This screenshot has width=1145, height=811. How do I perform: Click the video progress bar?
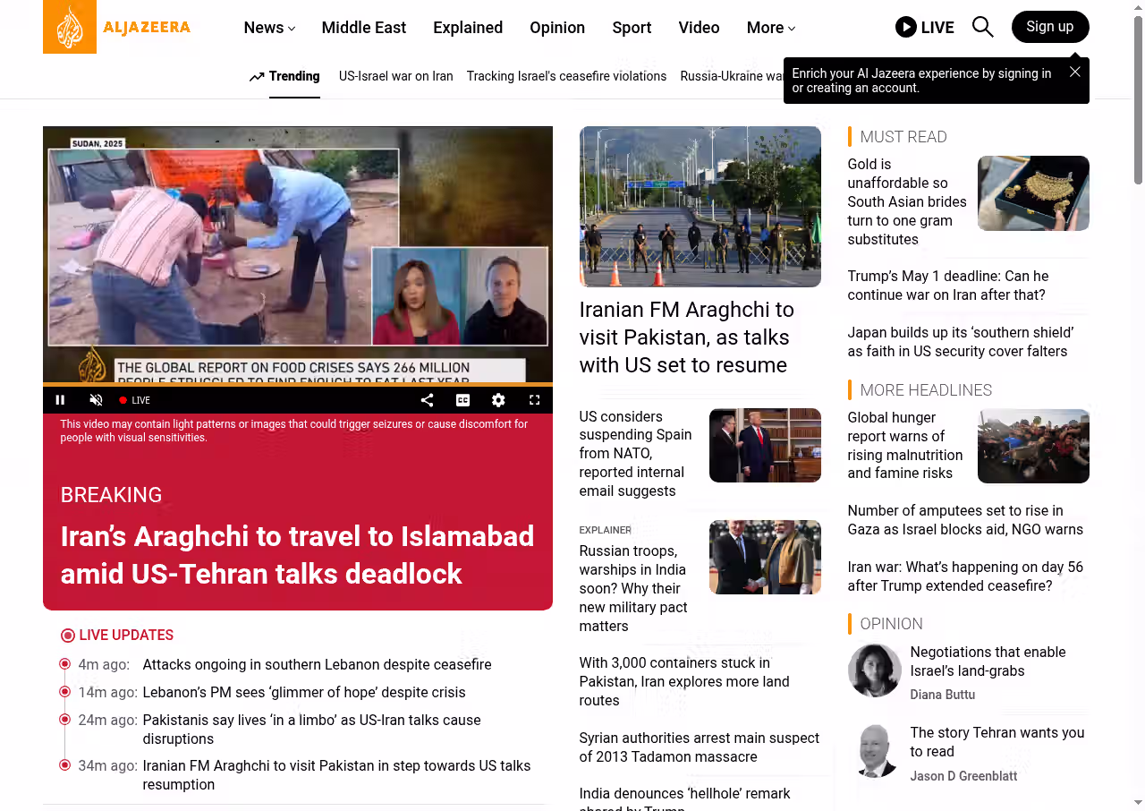point(297,384)
